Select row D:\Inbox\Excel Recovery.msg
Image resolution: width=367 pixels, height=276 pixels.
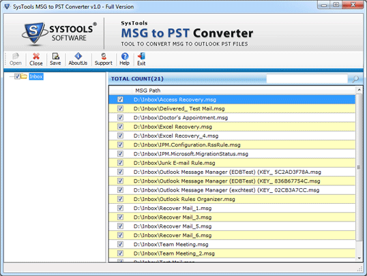[232, 127]
